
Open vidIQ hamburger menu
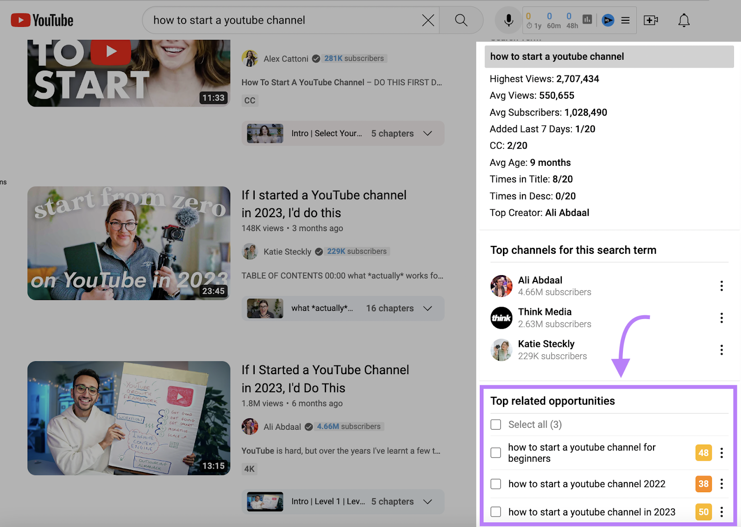(625, 20)
